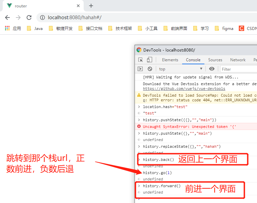The image size is (257, 203).
Task: Click the browser back arrow
Action: (7, 18)
